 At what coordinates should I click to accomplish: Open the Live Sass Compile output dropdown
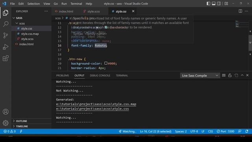pyautogui.click(x=200, y=75)
